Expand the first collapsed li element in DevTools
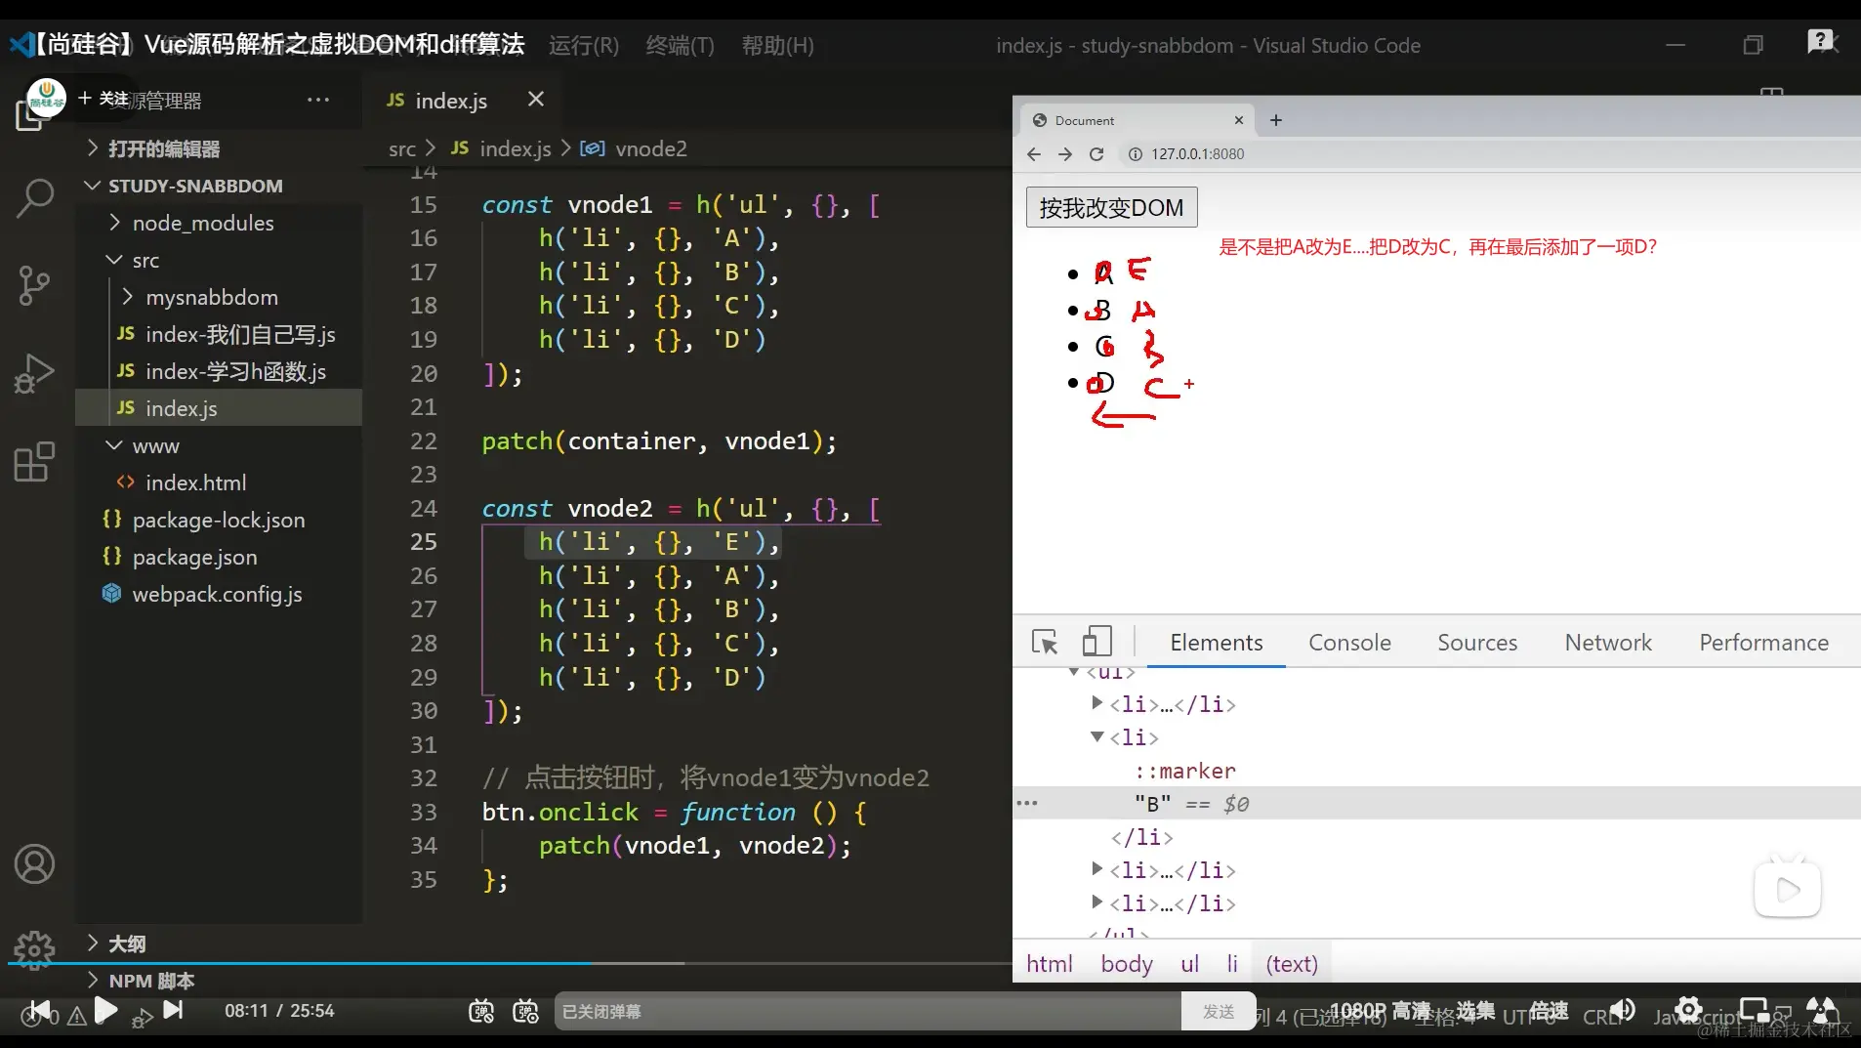The width and height of the screenshot is (1861, 1048). (1097, 703)
